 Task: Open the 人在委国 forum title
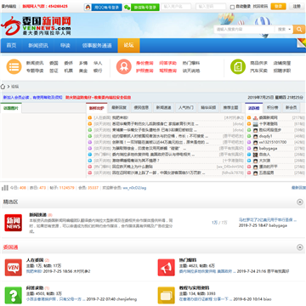35,260
